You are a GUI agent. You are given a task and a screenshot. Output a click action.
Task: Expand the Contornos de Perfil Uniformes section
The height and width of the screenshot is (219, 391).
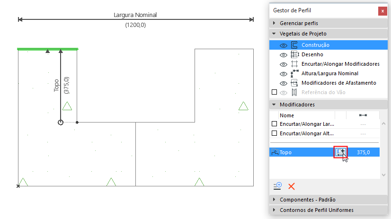[x=274, y=210]
